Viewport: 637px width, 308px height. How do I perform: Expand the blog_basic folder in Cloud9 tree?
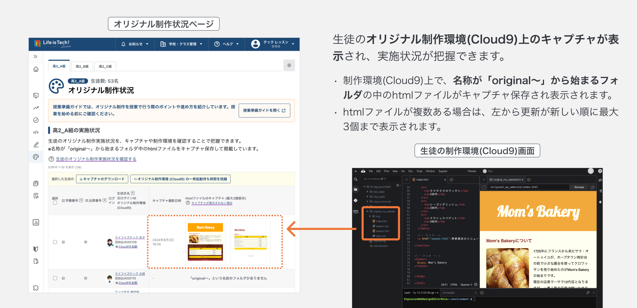(367, 197)
